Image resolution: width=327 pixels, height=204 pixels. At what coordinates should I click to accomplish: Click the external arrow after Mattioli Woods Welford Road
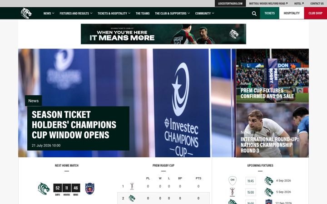(x=287, y=4)
